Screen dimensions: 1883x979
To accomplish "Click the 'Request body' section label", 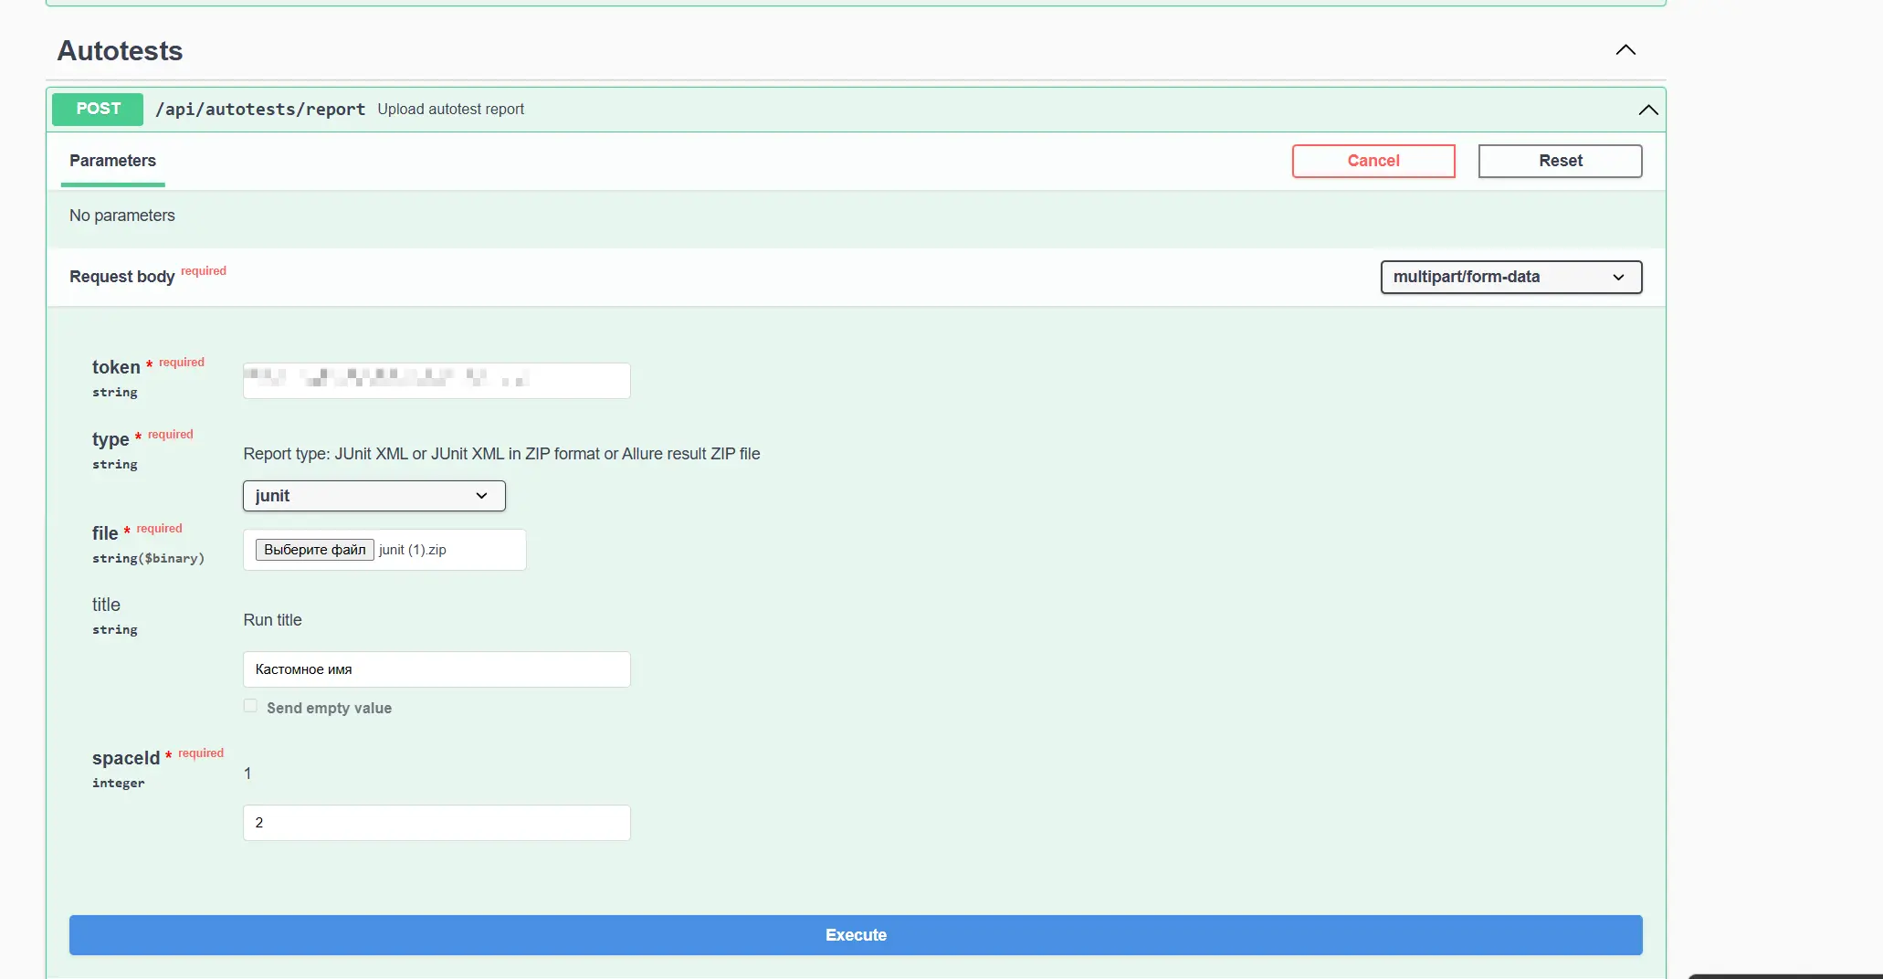I will click(x=121, y=277).
